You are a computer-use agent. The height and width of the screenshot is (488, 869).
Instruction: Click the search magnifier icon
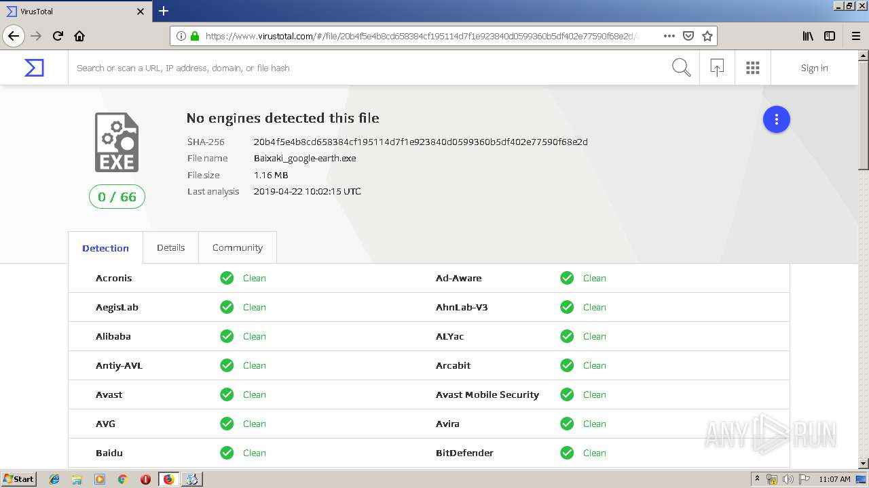point(681,68)
